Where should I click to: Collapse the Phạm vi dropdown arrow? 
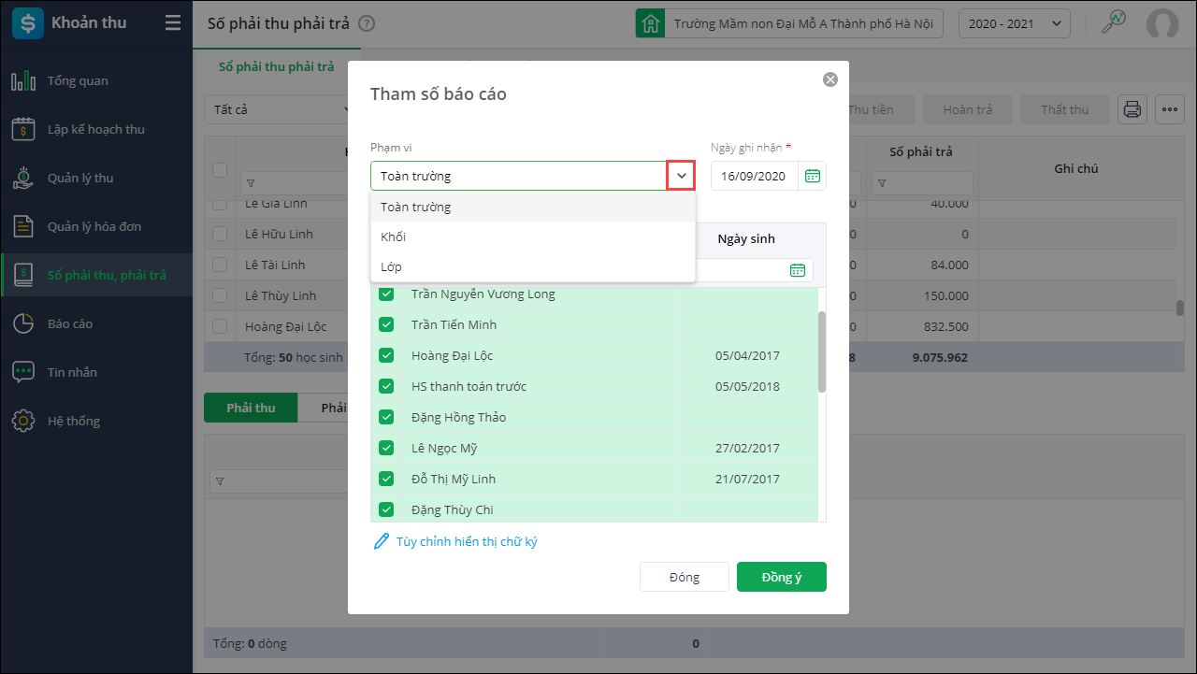pos(681,176)
